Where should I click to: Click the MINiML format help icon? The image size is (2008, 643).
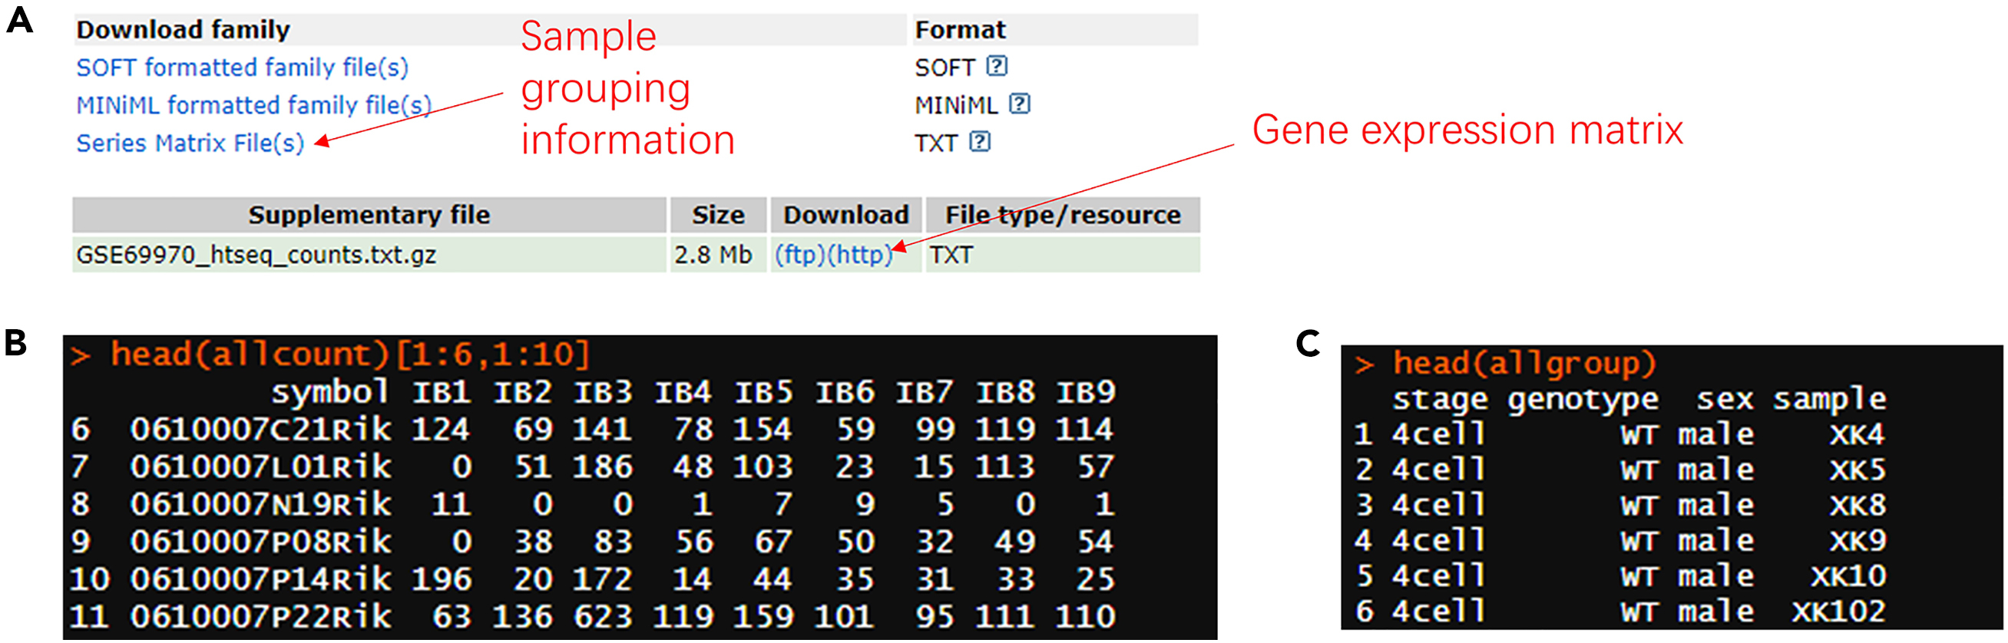click(x=1019, y=104)
